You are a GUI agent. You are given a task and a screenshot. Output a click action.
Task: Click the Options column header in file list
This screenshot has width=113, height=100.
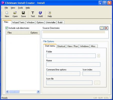34,32
